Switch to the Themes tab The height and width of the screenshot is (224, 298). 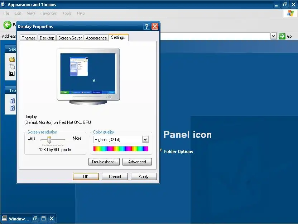(29, 38)
